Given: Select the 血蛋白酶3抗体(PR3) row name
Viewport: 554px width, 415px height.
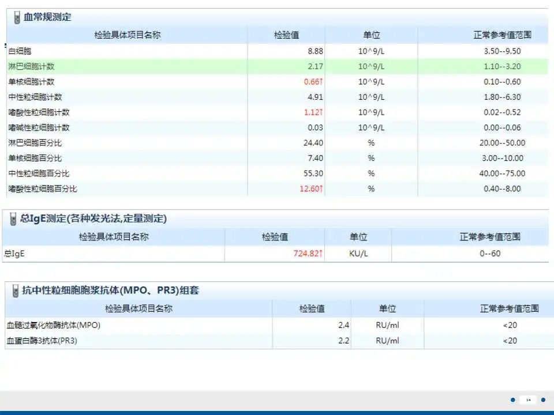Looking at the screenshot, I should tap(42, 341).
